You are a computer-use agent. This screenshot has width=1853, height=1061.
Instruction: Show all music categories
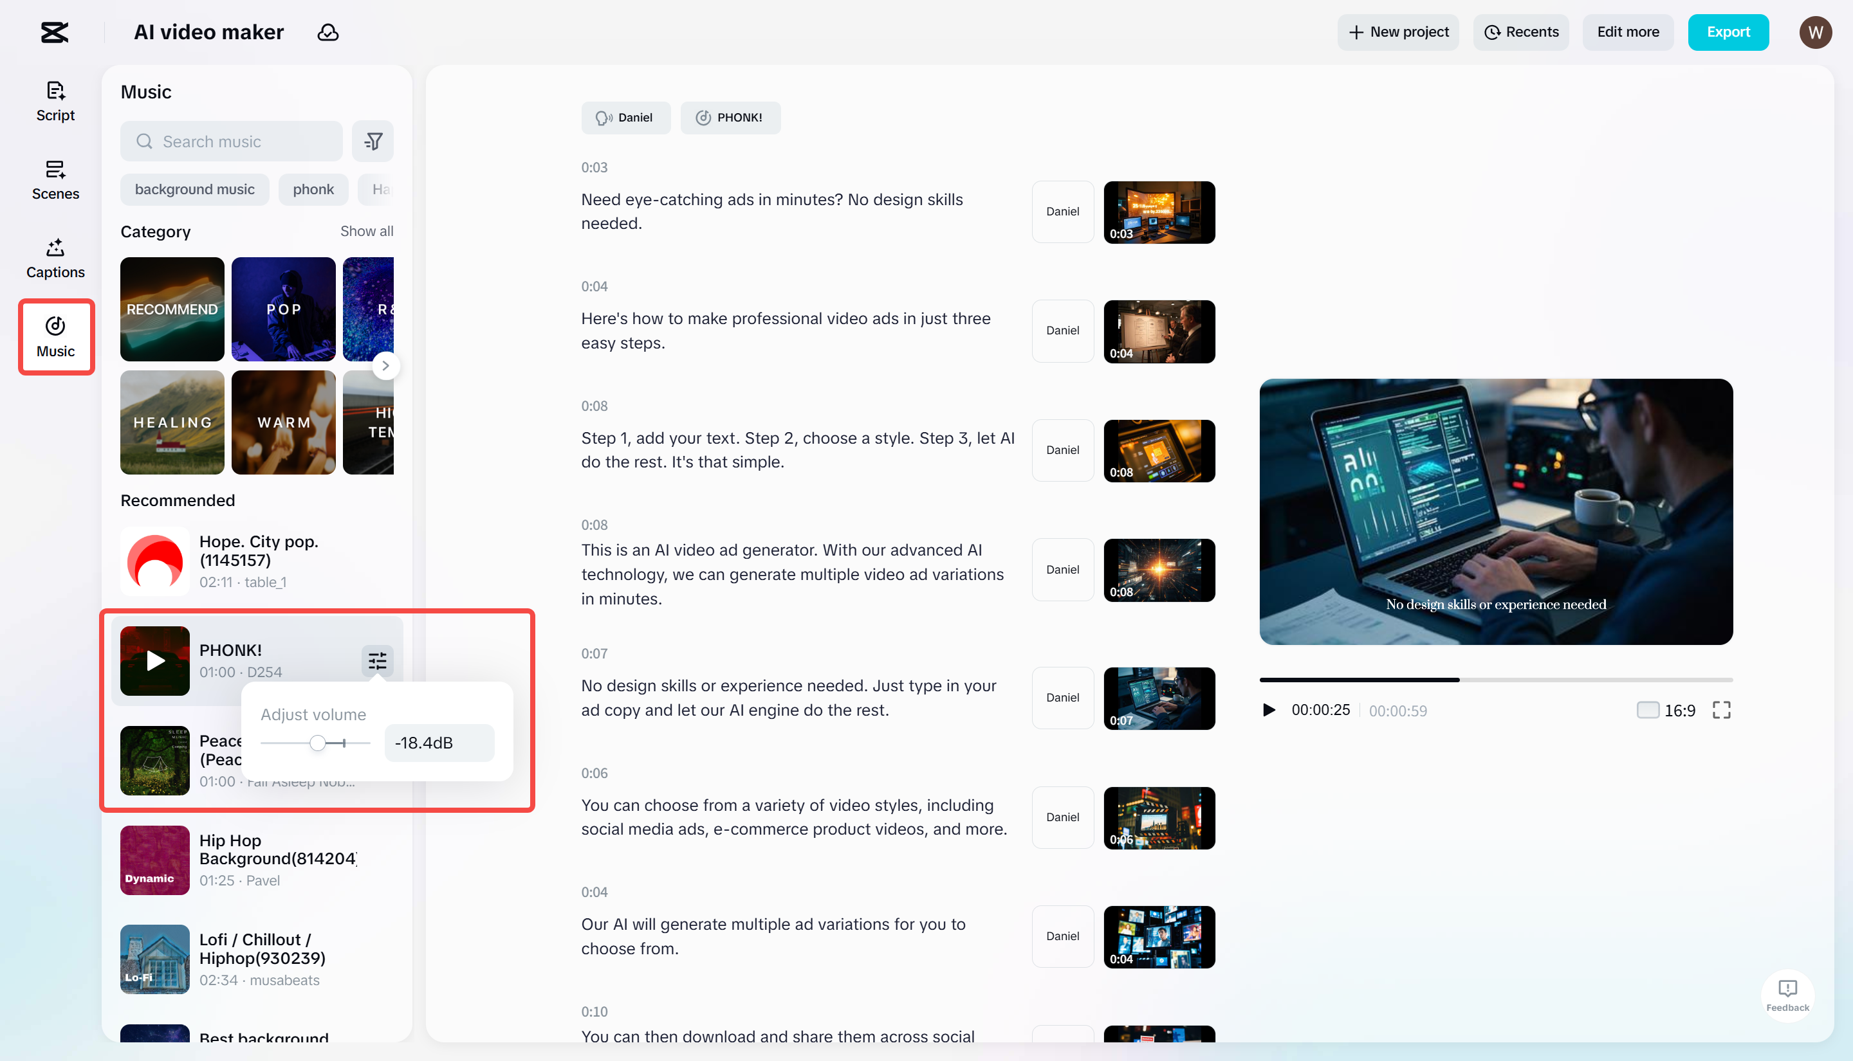(x=366, y=231)
